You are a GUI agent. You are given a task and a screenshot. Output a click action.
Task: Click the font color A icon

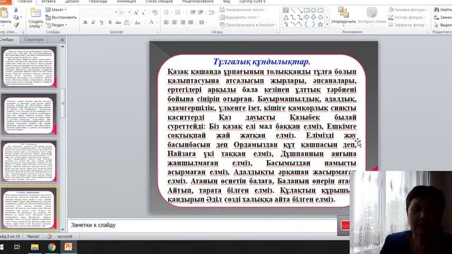[x=151, y=22]
